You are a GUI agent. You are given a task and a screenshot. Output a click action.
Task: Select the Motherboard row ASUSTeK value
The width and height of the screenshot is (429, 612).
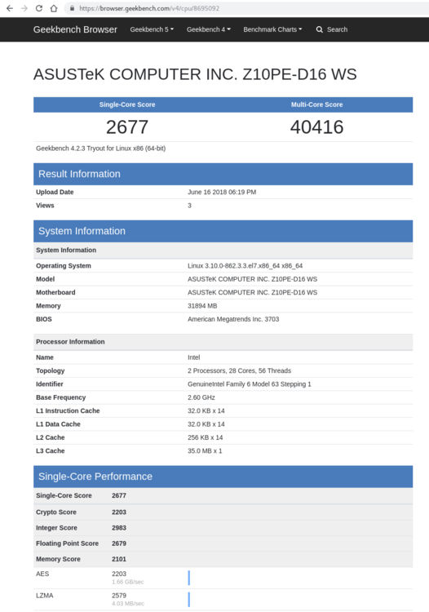tap(252, 292)
